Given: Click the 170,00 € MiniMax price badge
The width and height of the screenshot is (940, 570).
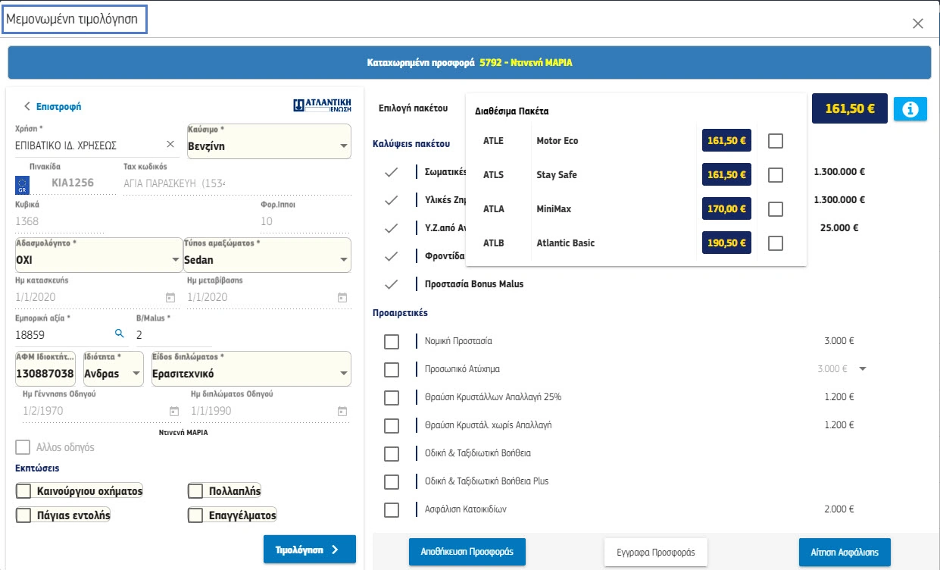Looking at the screenshot, I should 726,209.
